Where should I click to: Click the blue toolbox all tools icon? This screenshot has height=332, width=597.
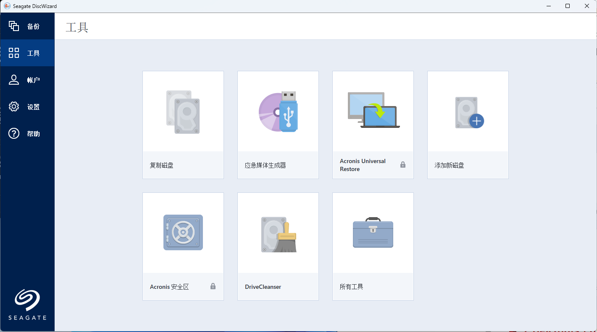click(373, 232)
